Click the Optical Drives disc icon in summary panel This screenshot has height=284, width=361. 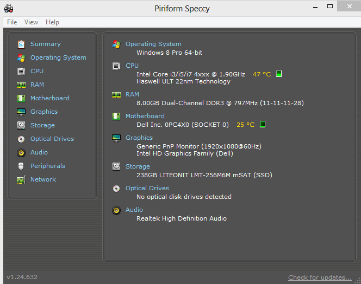pyautogui.click(x=116, y=189)
